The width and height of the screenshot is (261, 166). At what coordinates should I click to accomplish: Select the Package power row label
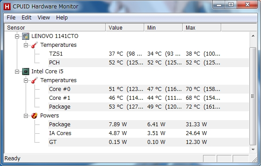tap(60, 124)
